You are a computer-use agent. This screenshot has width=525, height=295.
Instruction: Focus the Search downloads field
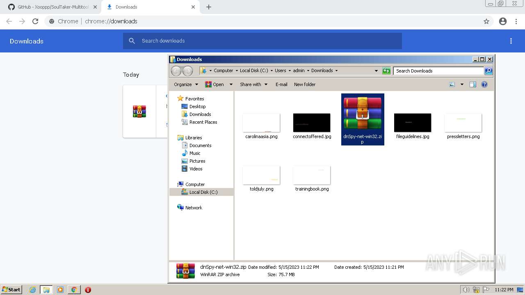262,41
